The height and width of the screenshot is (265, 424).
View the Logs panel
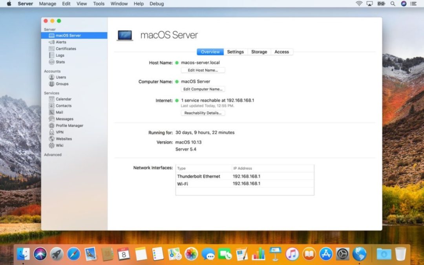(x=60, y=55)
